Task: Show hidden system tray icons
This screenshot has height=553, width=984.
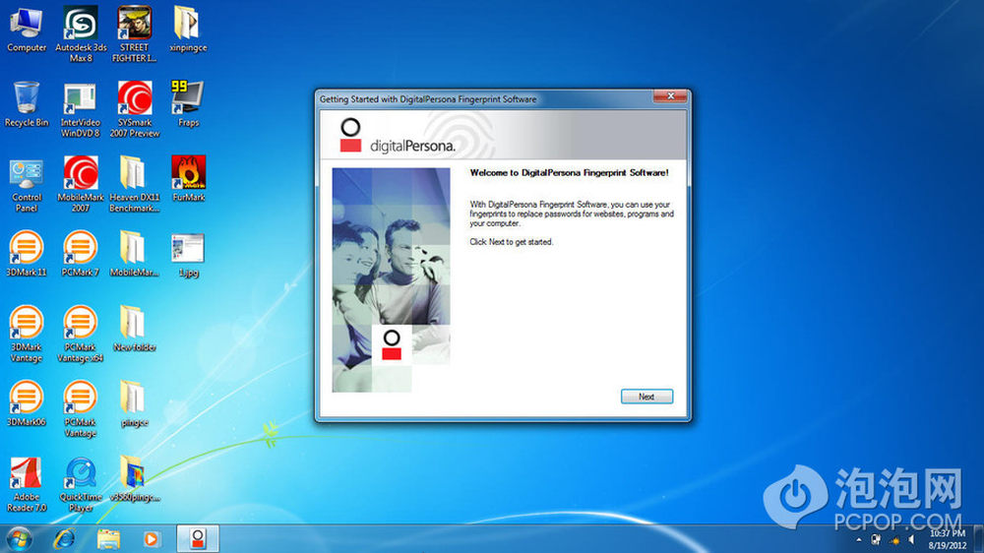Action: (858, 540)
